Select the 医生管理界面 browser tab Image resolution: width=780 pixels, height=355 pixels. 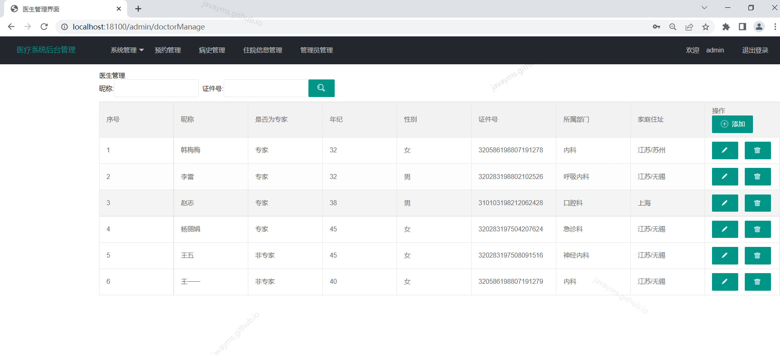[66, 9]
